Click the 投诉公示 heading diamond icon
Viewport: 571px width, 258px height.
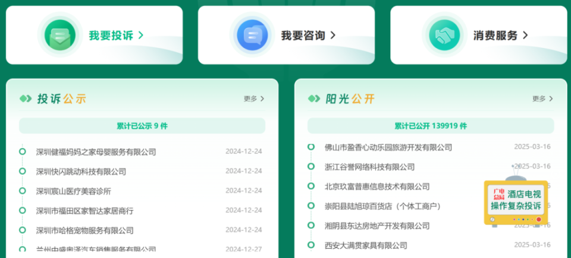coord(26,98)
